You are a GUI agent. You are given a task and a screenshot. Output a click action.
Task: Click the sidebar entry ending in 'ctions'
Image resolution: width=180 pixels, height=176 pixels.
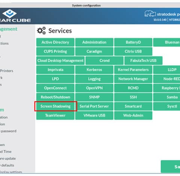(x=4, y=43)
